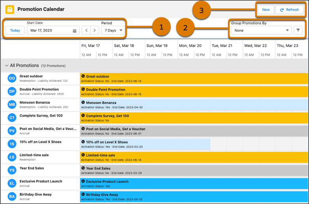Click the YS avatar for Year End Sales
Viewport: 309px width, 204px height.
12,170
